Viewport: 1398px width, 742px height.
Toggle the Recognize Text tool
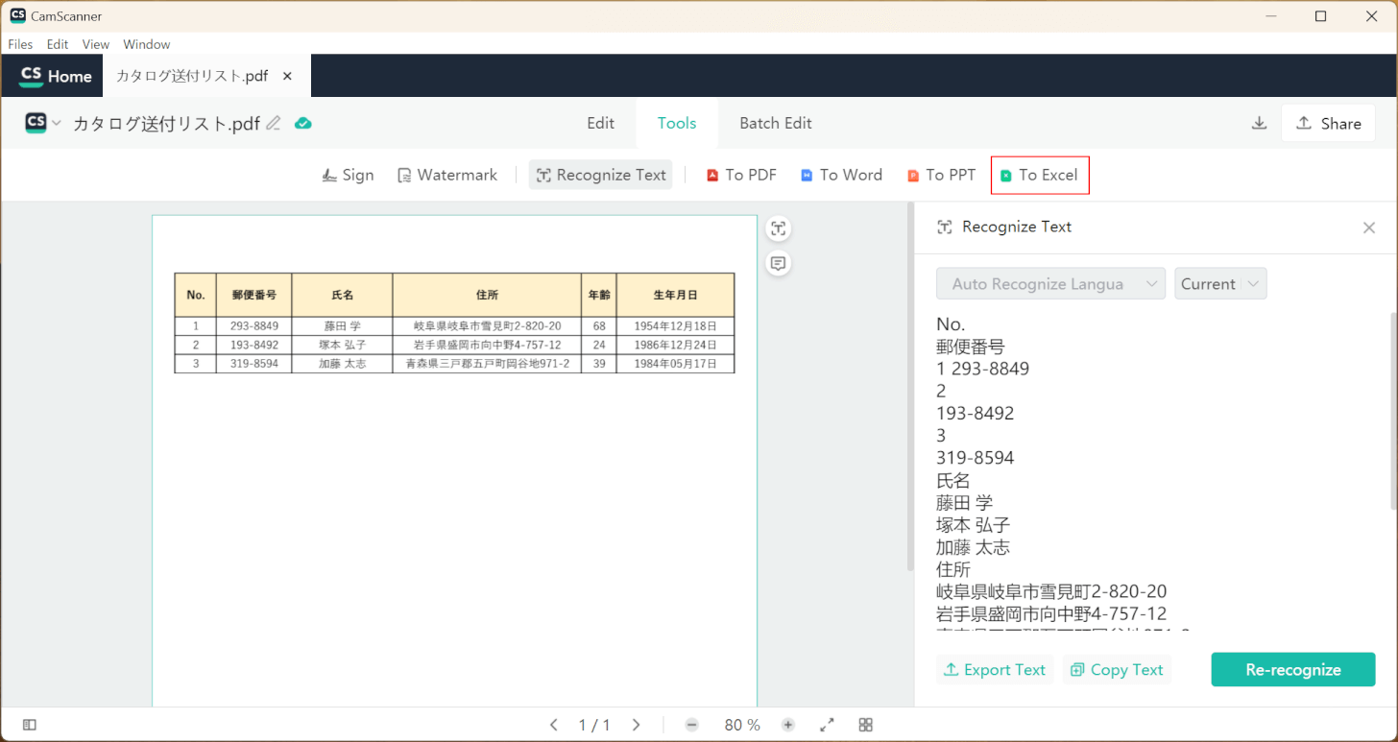tap(601, 175)
